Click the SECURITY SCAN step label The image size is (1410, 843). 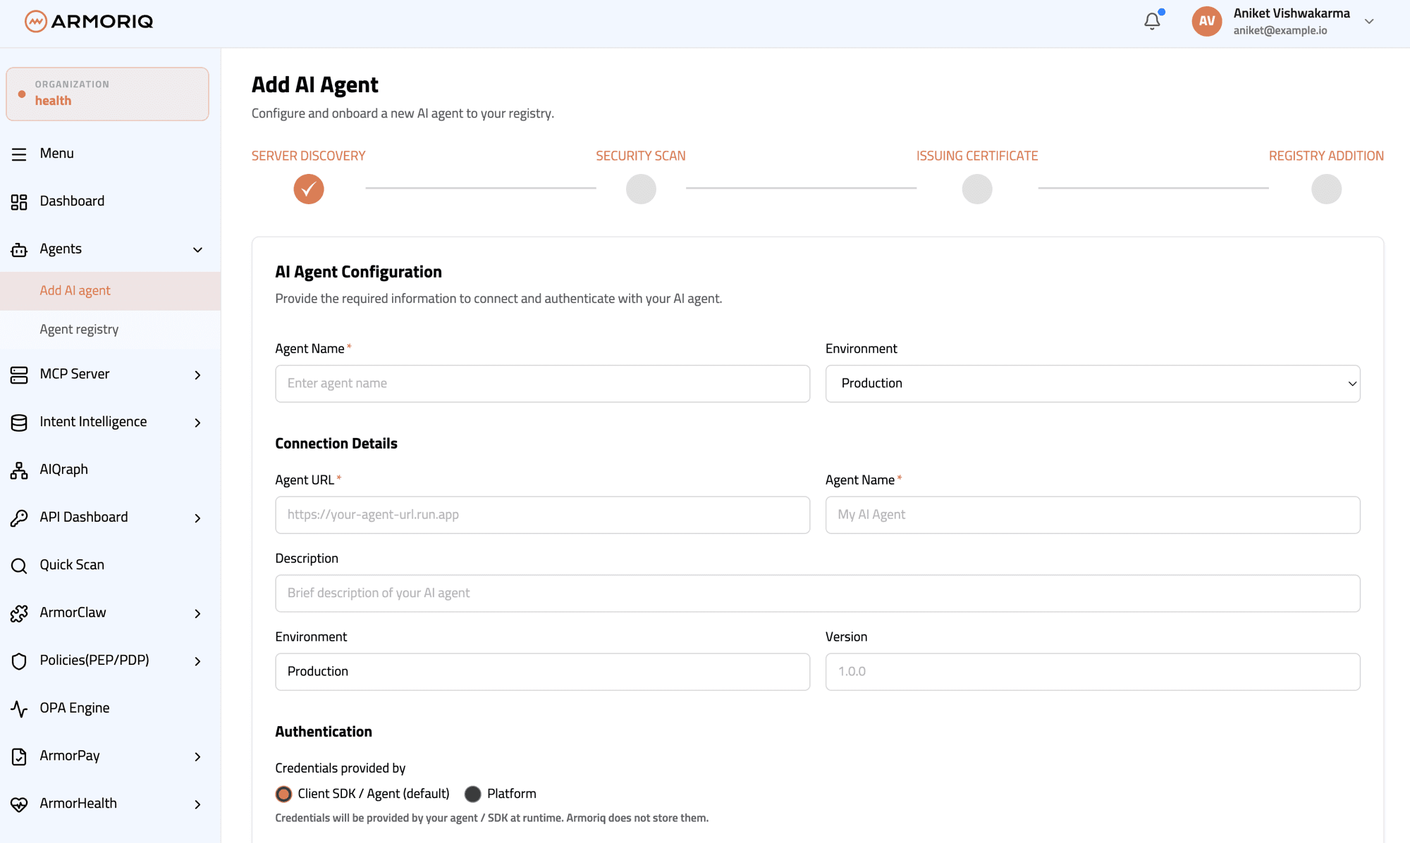[x=640, y=156]
